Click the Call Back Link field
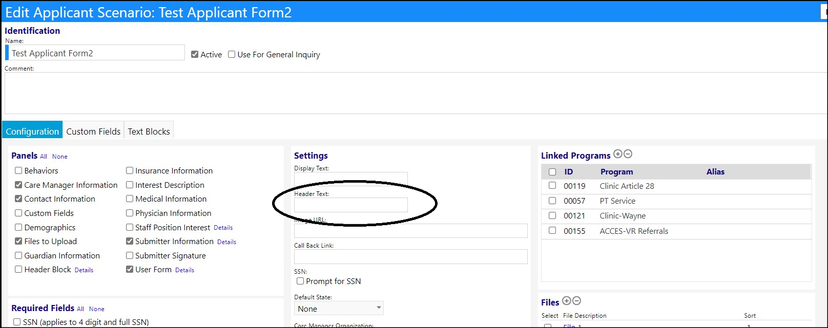 pos(411,256)
